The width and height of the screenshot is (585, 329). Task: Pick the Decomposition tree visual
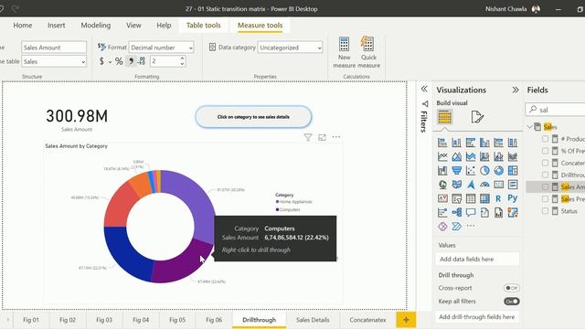(x=457, y=213)
